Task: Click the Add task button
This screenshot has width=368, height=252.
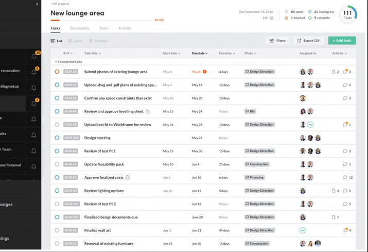Action: [342, 40]
